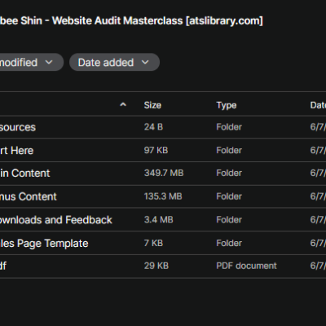Sort files by Type column
The width and height of the screenshot is (326, 326).
(x=227, y=105)
